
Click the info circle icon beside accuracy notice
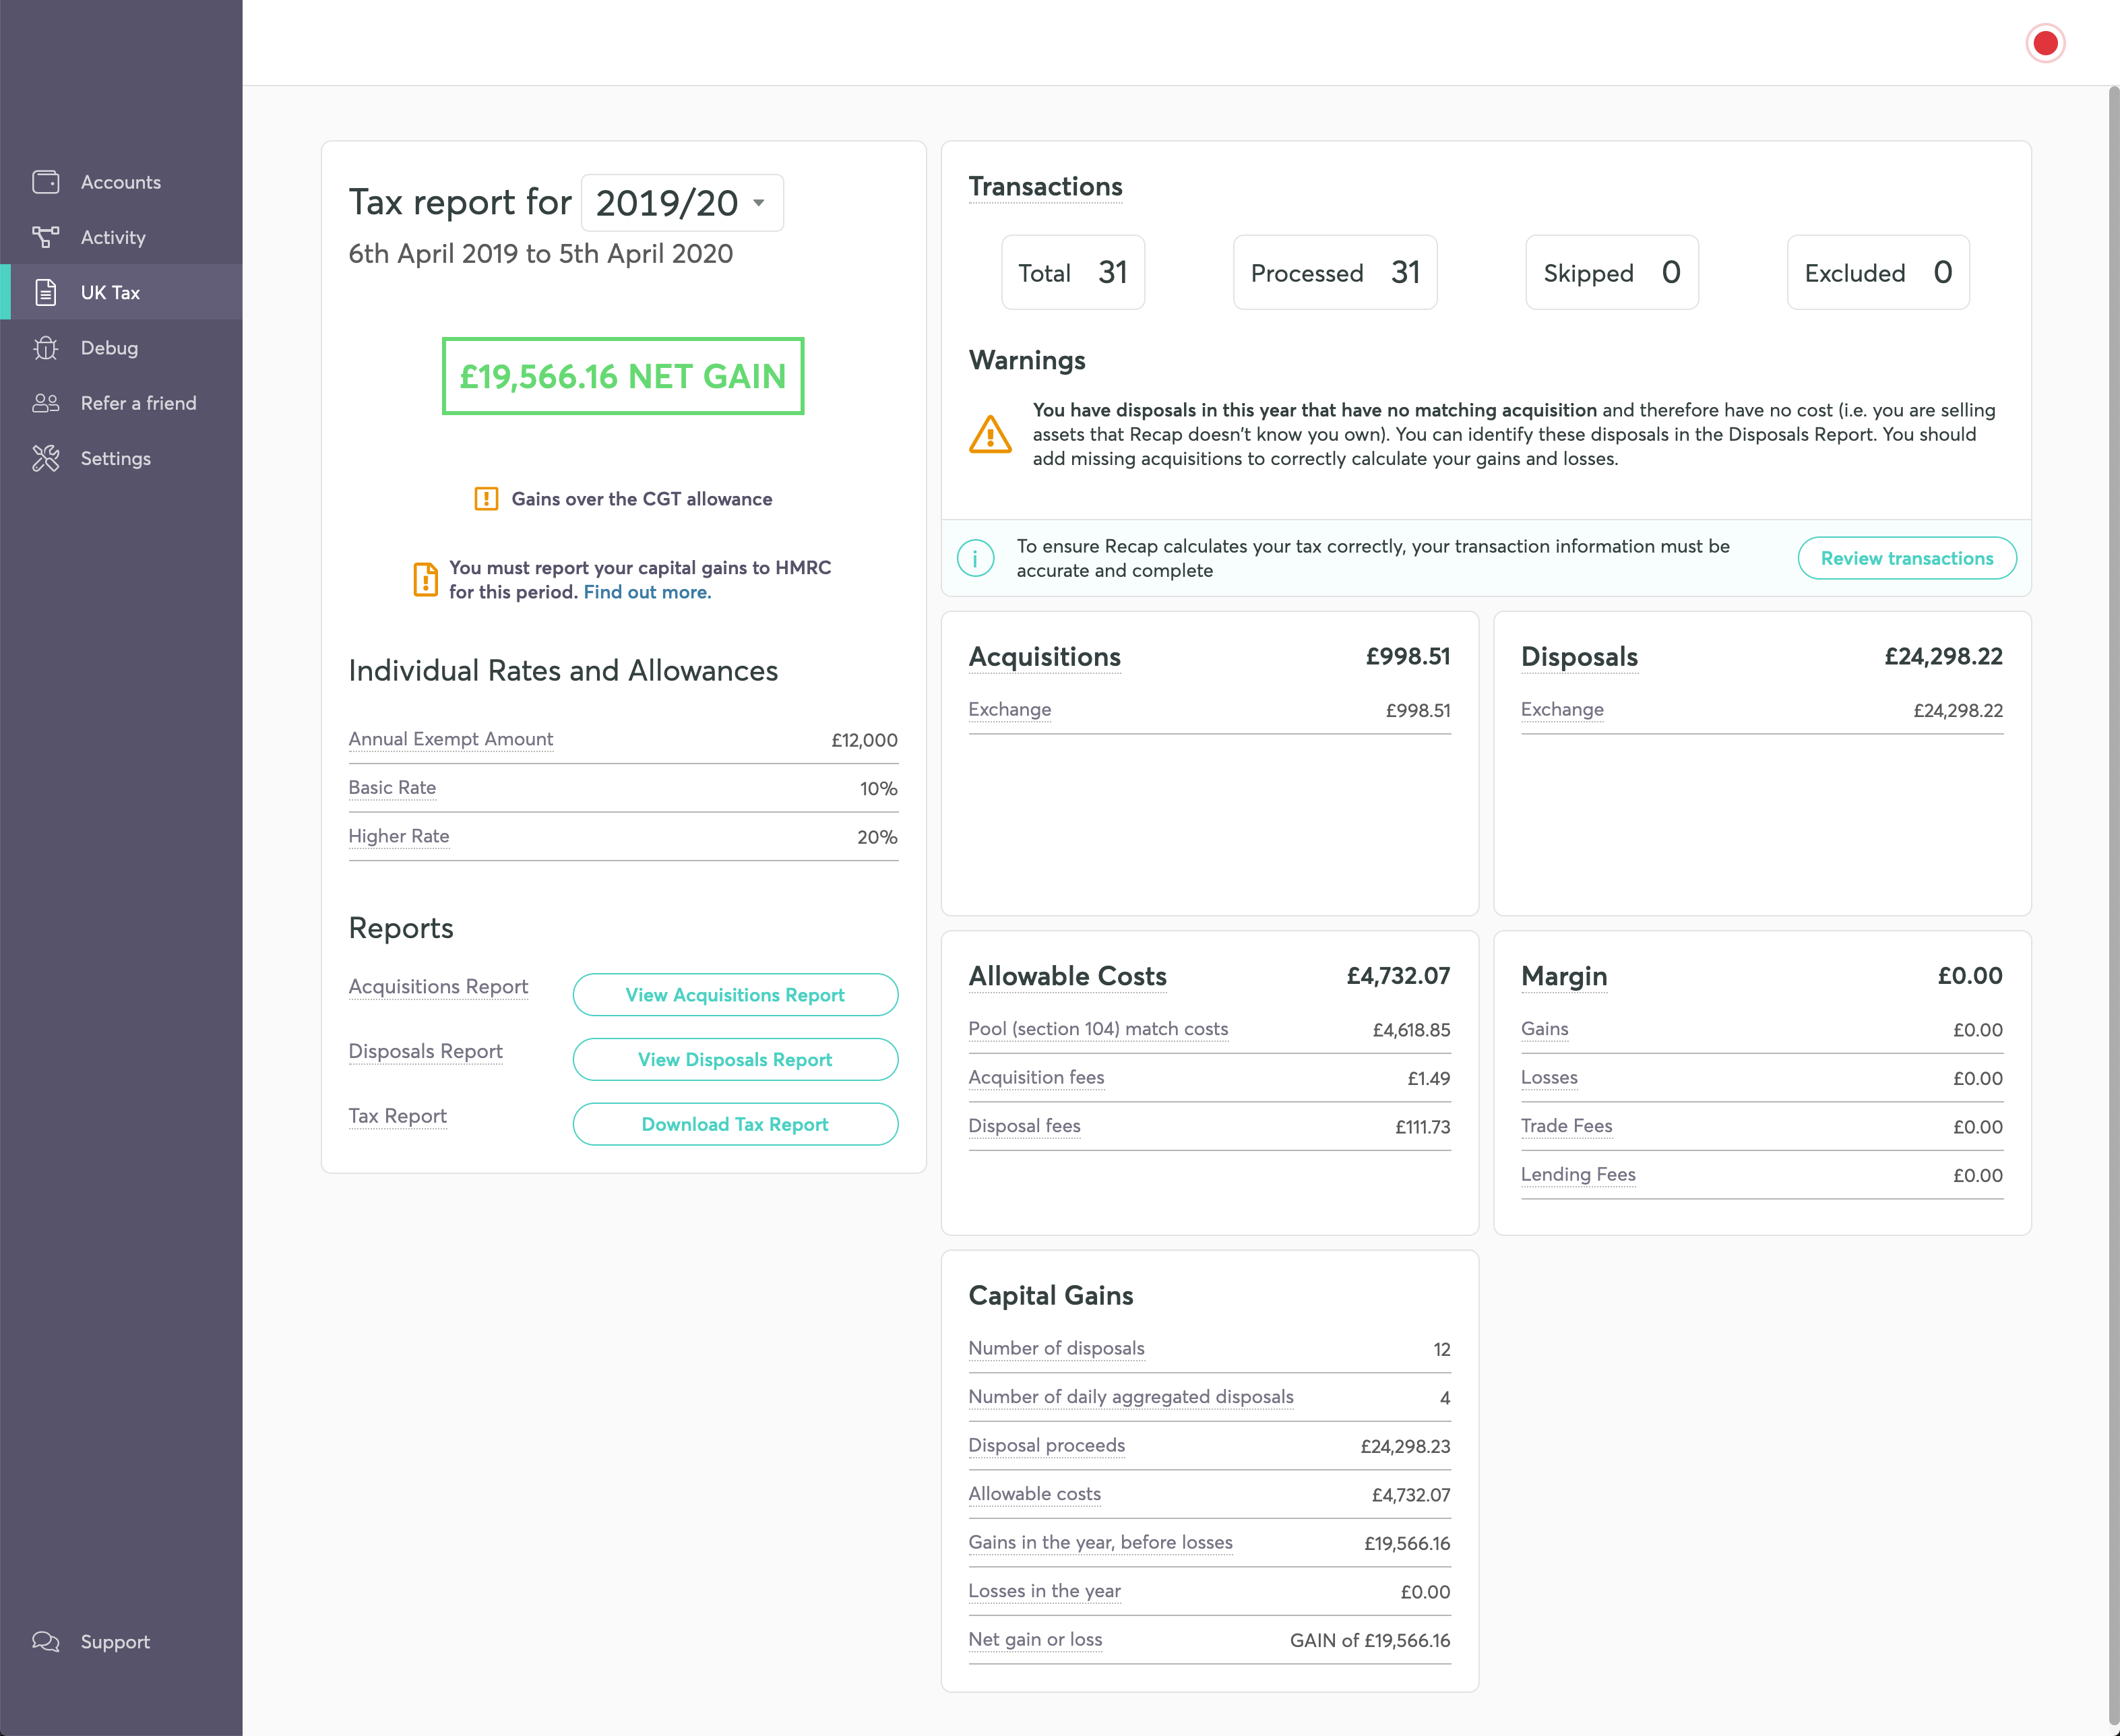975,558
